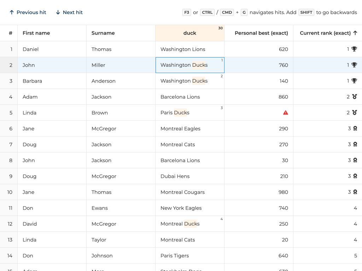Click the duck search column header
The width and height of the screenshot is (362, 271).
click(189, 33)
